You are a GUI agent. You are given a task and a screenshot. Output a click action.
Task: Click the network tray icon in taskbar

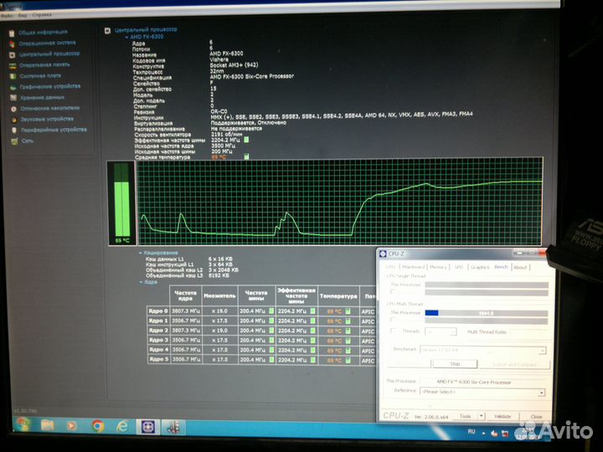pos(504,434)
